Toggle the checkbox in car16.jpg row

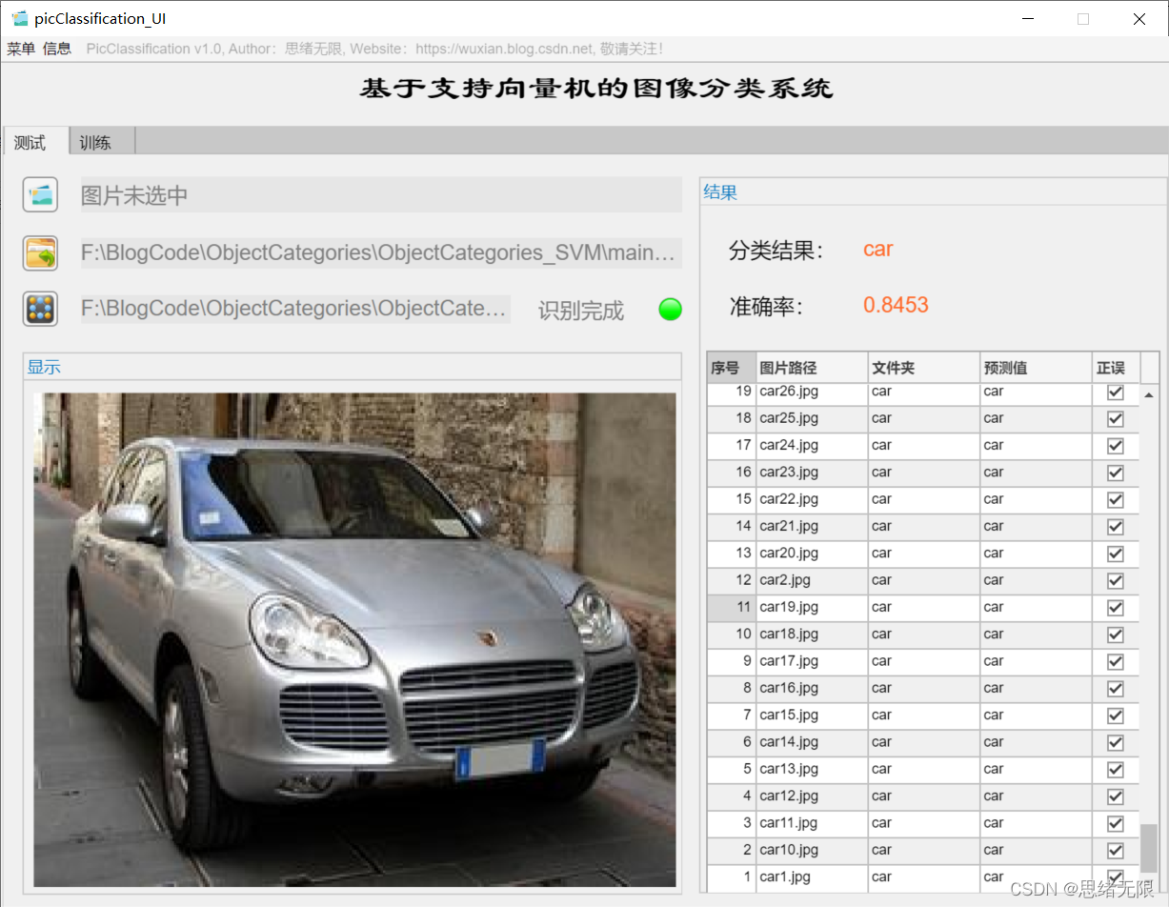[x=1116, y=689]
